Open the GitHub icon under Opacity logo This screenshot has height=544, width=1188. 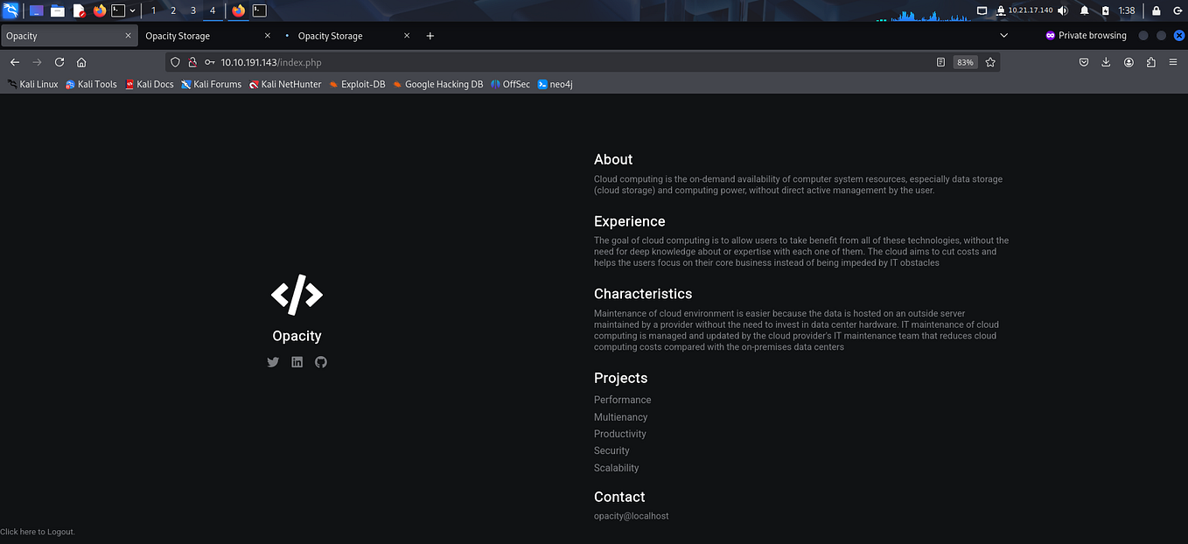tap(320, 361)
